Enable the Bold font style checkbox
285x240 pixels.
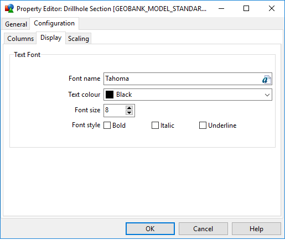click(107, 126)
